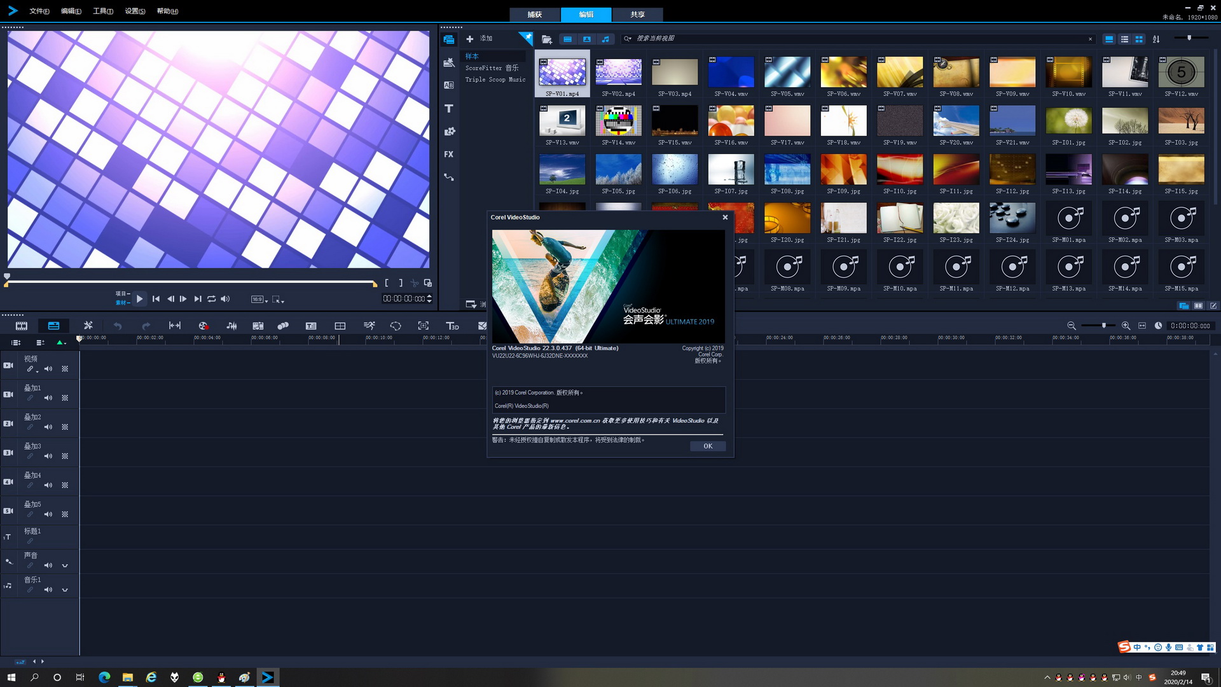Image resolution: width=1221 pixels, height=687 pixels.
Task: Click OK in the About dialog
Action: tap(708, 447)
